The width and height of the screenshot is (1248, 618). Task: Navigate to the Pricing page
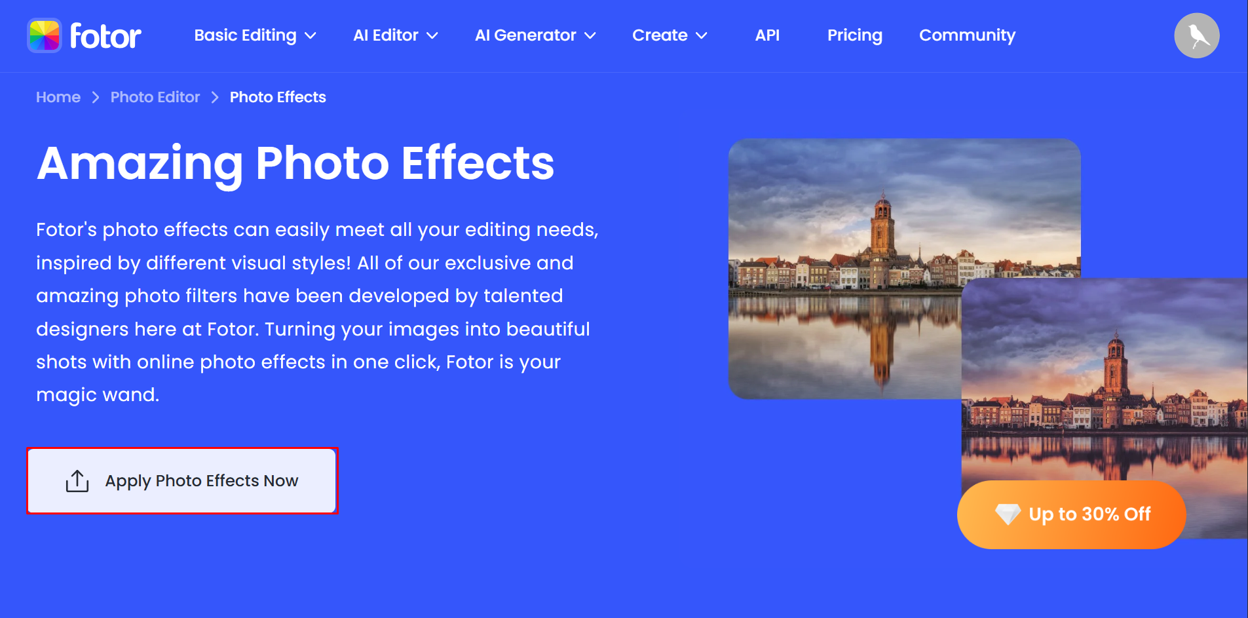[x=855, y=35]
